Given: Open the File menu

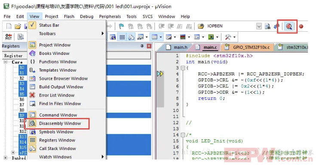Looking at the screenshot, I should (7, 16).
